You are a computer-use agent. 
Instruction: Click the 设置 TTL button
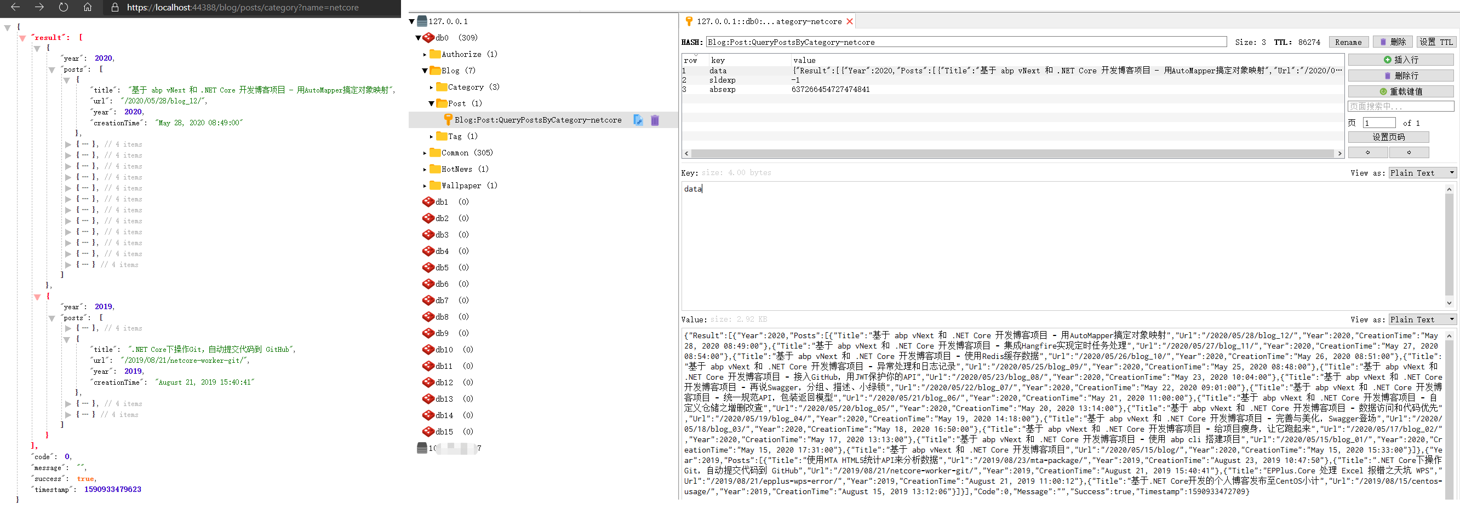pos(1436,43)
